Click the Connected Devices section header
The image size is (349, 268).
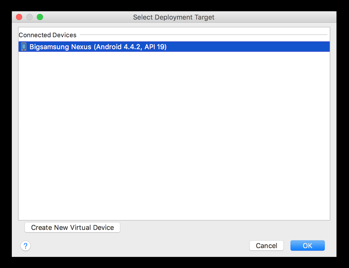48,35
